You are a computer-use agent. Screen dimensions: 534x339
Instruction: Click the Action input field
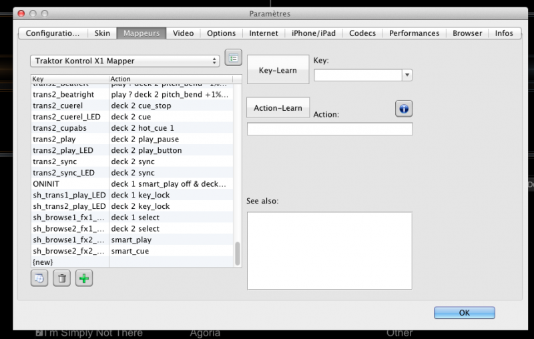pos(330,129)
